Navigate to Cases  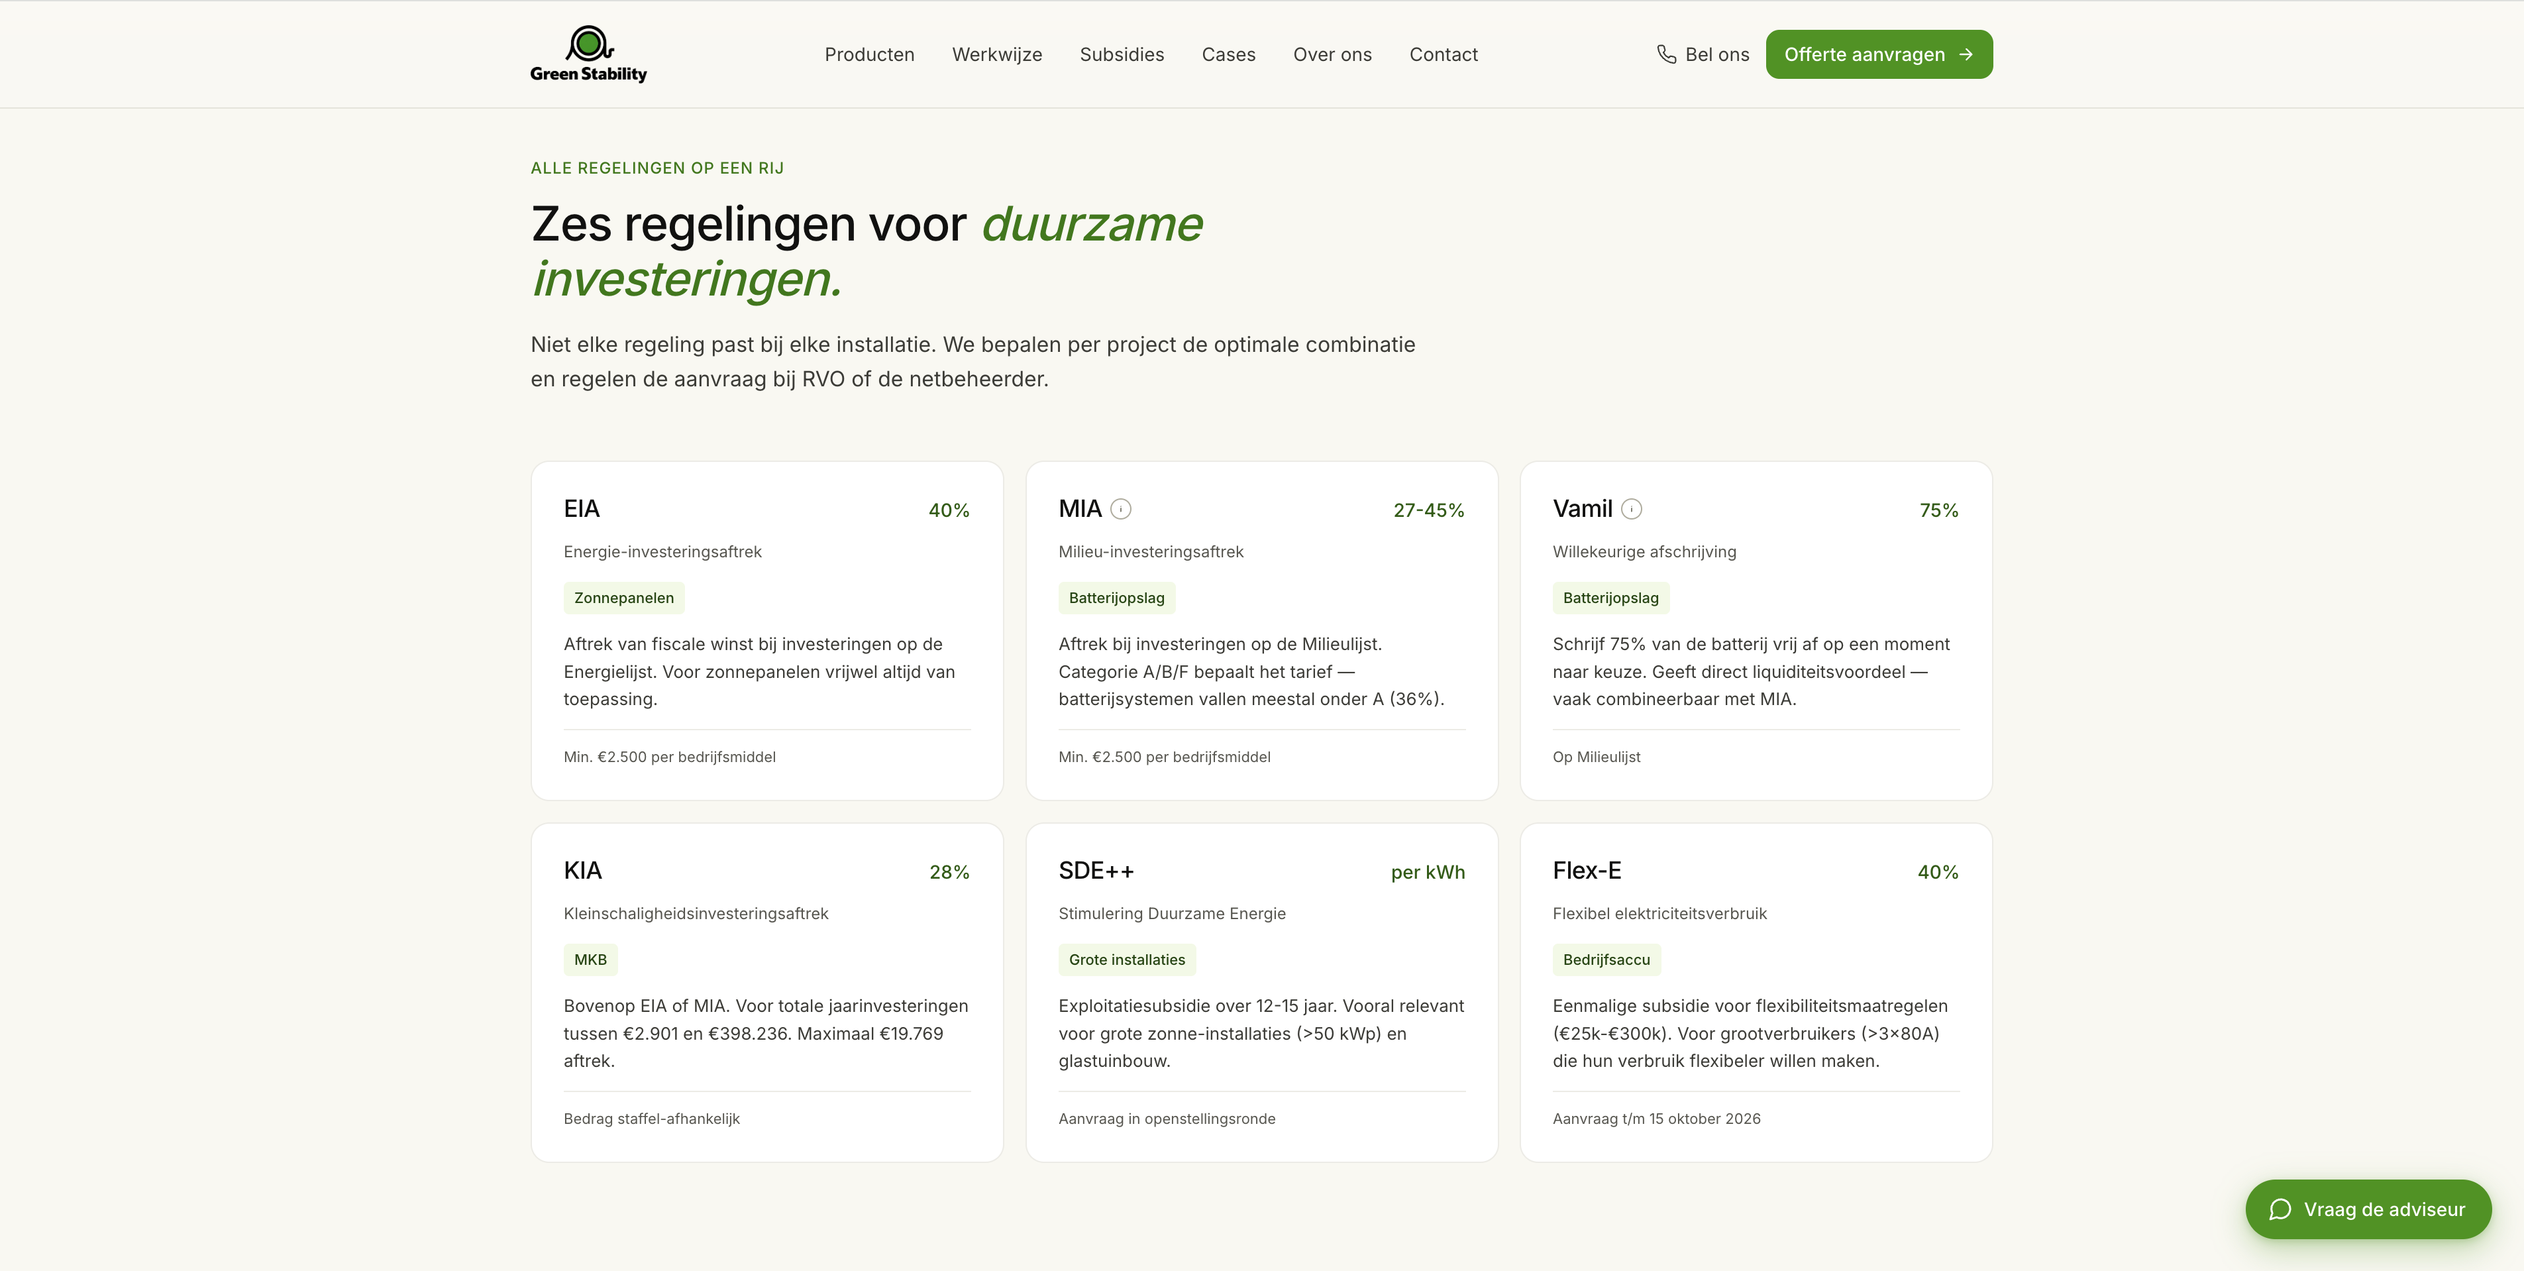(1228, 54)
